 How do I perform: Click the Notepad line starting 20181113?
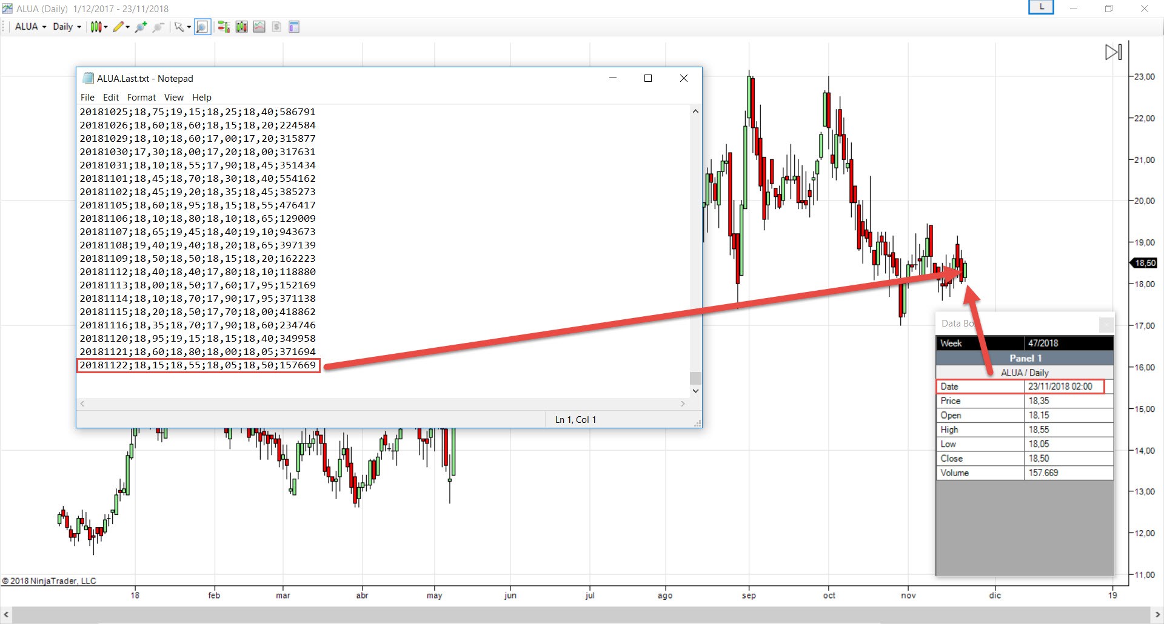(198, 285)
